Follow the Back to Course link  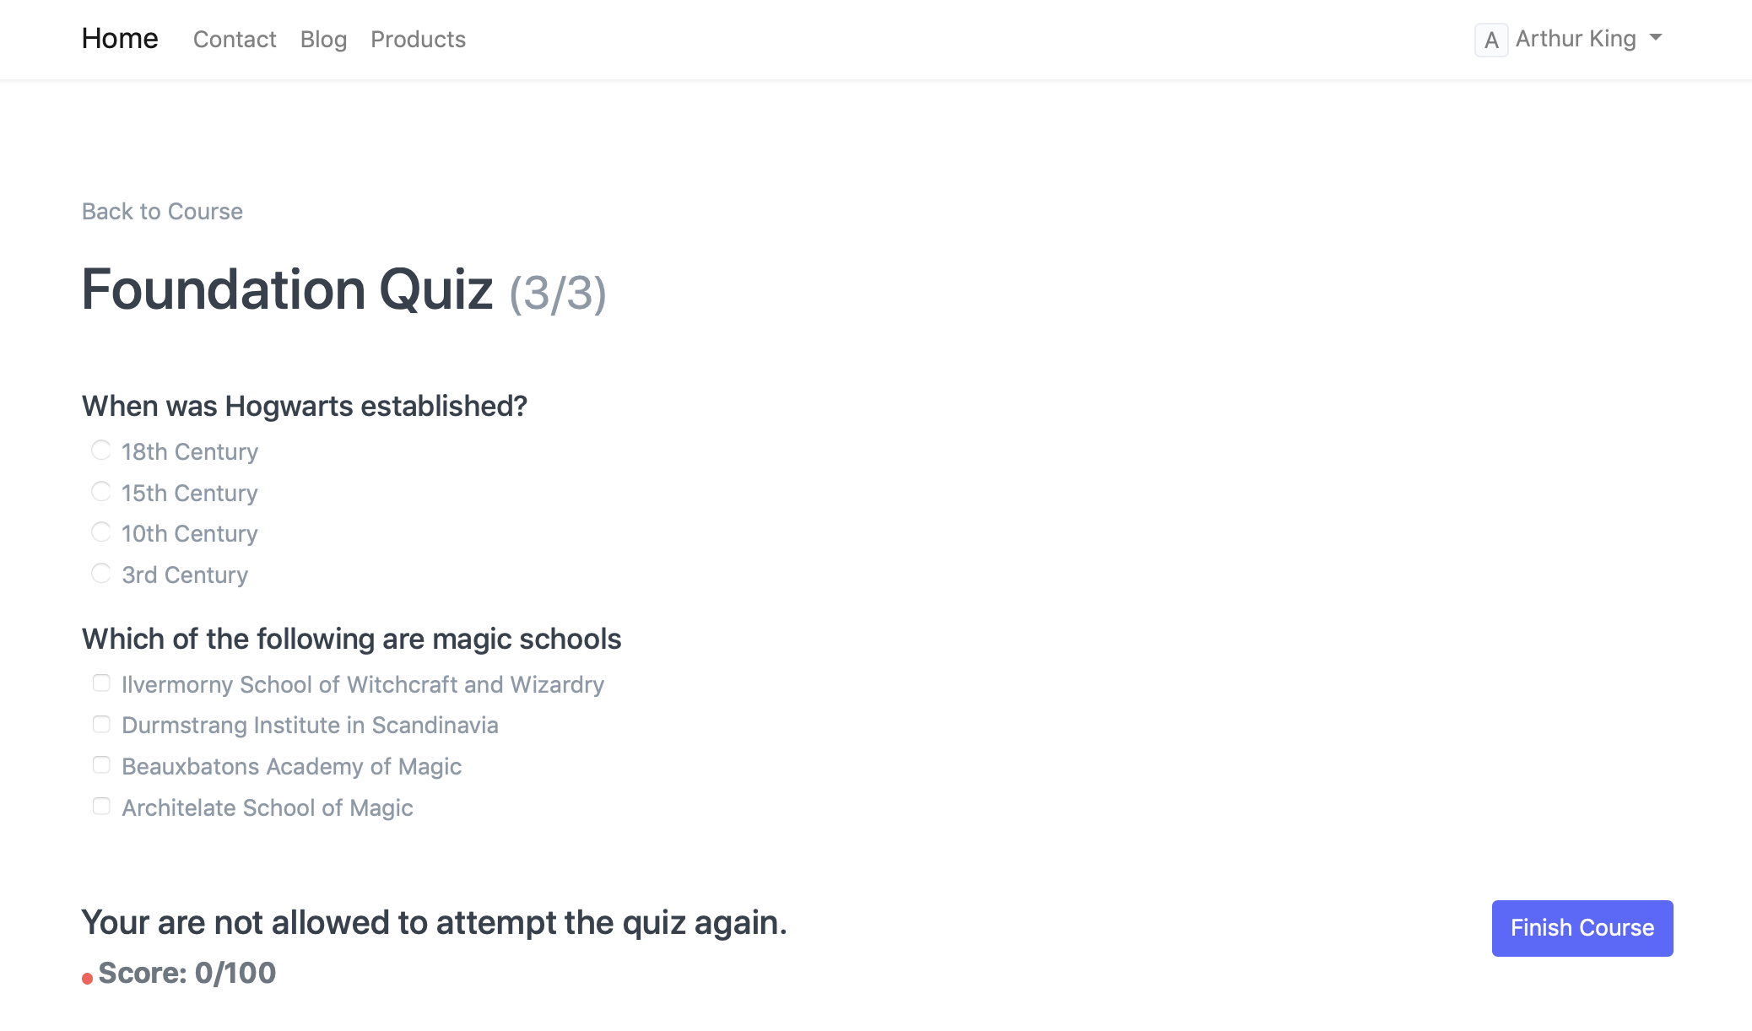click(162, 211)
